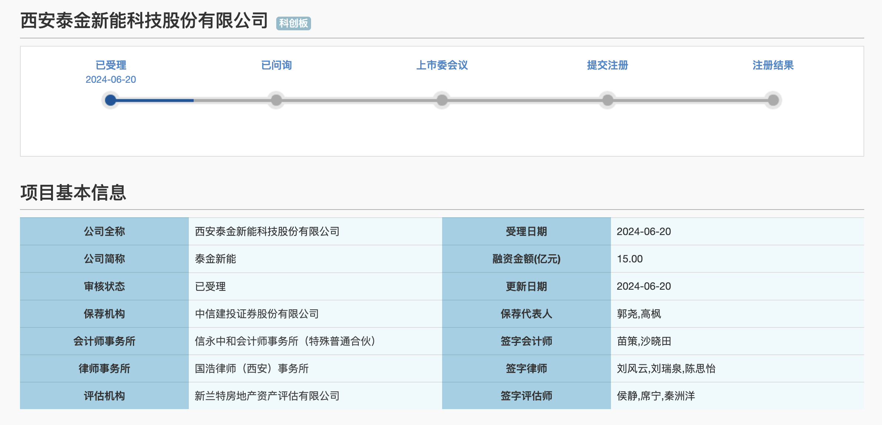Click the 苗策,沙晓田 accountants value

pyautogui.click(x=644, y=341)
